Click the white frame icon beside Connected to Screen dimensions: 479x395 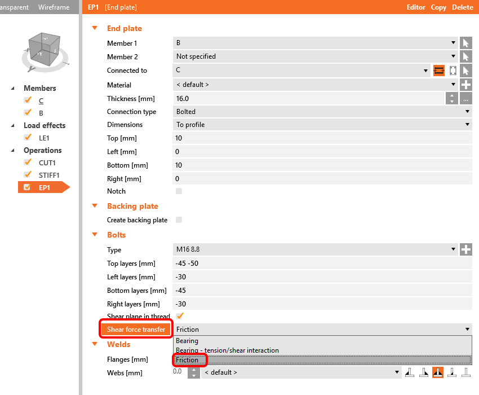coord(453,71)
